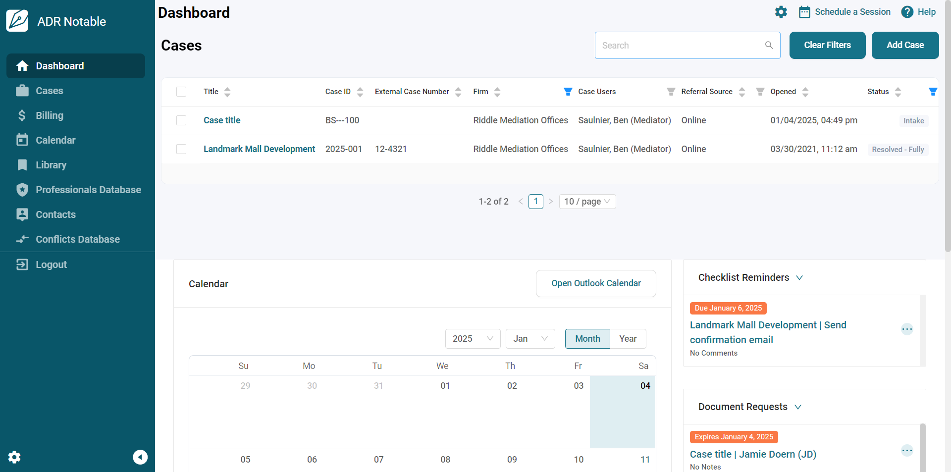
Task: Select all cases with header checkbox
Action: (x=181, y=92)
